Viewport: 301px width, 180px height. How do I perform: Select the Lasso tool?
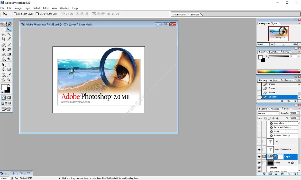pyautogui.click(x=3, y=34)
